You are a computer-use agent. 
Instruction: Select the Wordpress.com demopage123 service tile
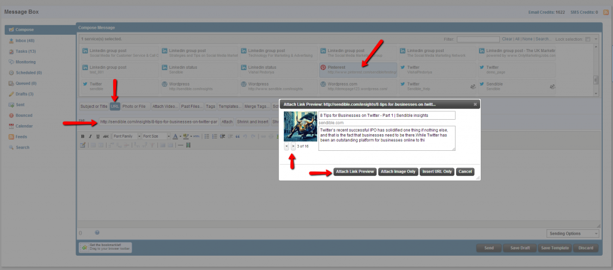click(x=358, y=86)
